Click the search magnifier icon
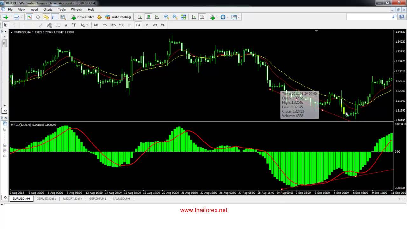407x229 pixels. (x=394, y=17)
